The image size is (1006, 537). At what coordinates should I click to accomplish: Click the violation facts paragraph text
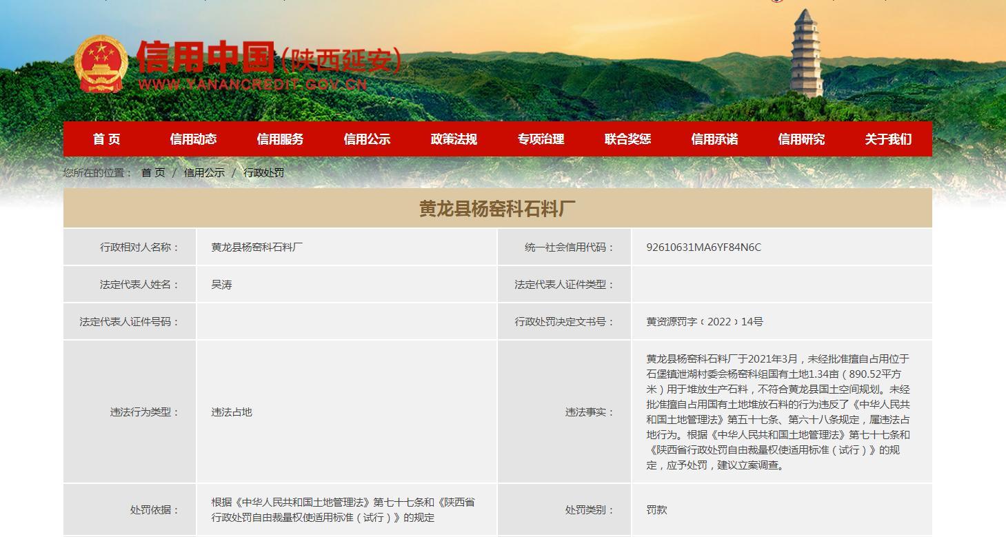click(x=778, y=412)
